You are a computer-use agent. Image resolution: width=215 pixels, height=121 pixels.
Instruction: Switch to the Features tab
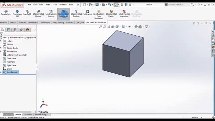coord(4,23)
